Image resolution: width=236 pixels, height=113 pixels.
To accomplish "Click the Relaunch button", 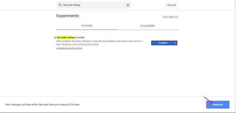I will click(218, 104).
